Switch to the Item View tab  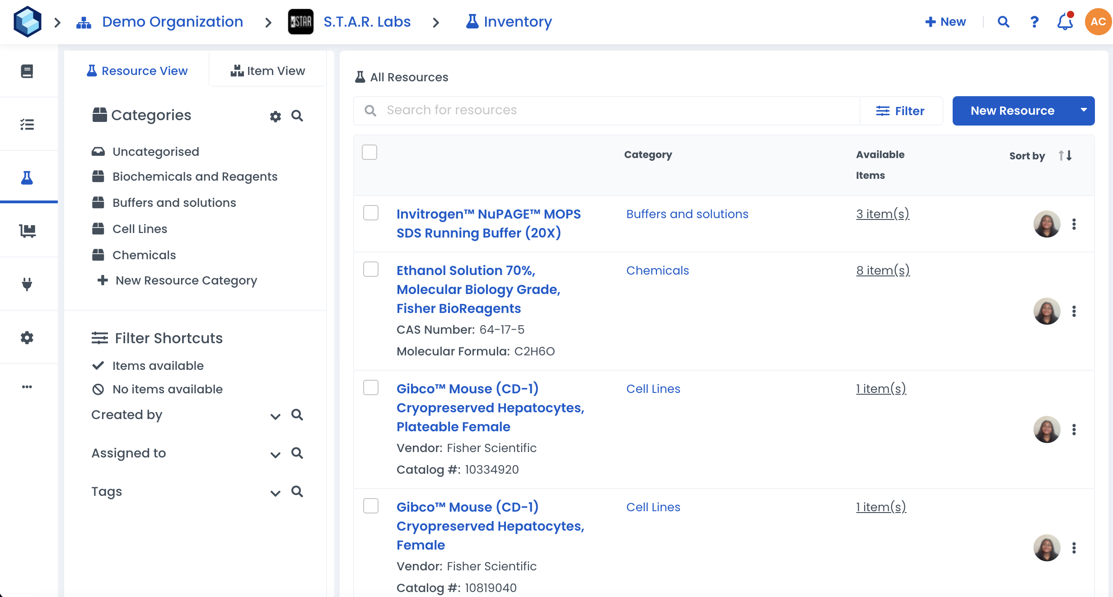pos(268,71)
